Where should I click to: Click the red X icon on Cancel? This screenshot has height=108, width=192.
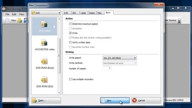(x=134, y=100)
